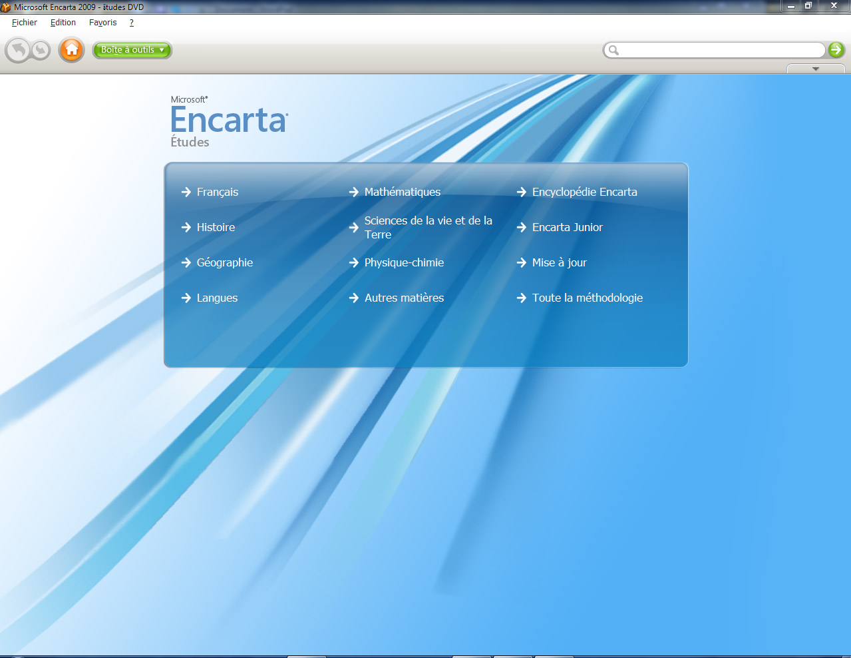The image size is (851, 658).
Task: Close the Encarta 2009 window
Action: tap(834, 6)
